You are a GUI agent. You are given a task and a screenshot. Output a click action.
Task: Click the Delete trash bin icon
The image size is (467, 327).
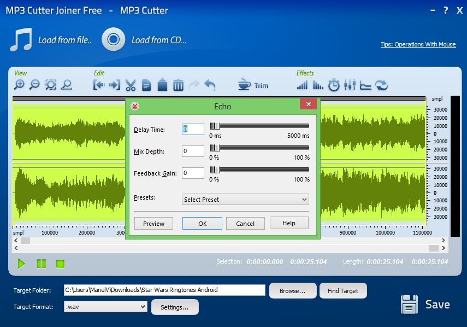point(178,85)
